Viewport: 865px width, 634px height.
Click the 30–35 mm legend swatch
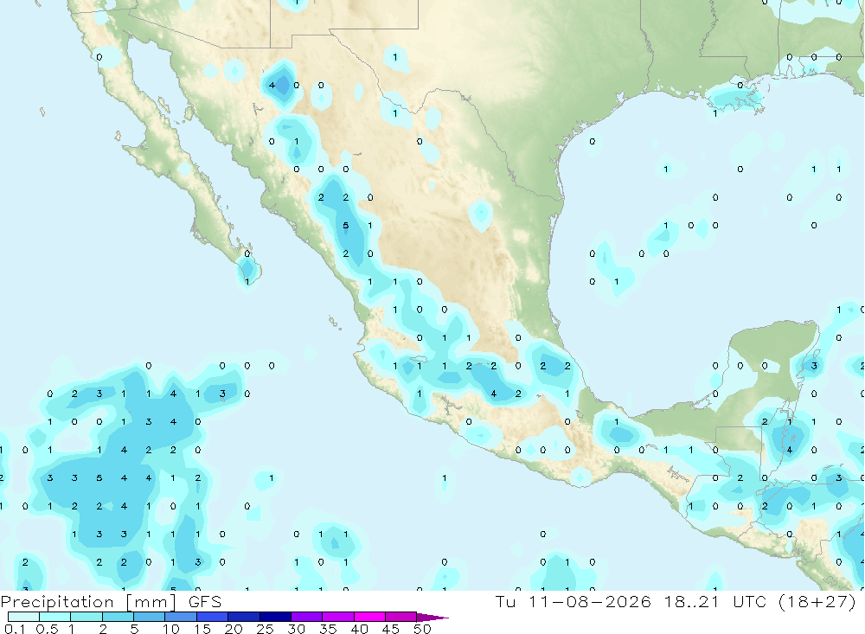(307, 617)
